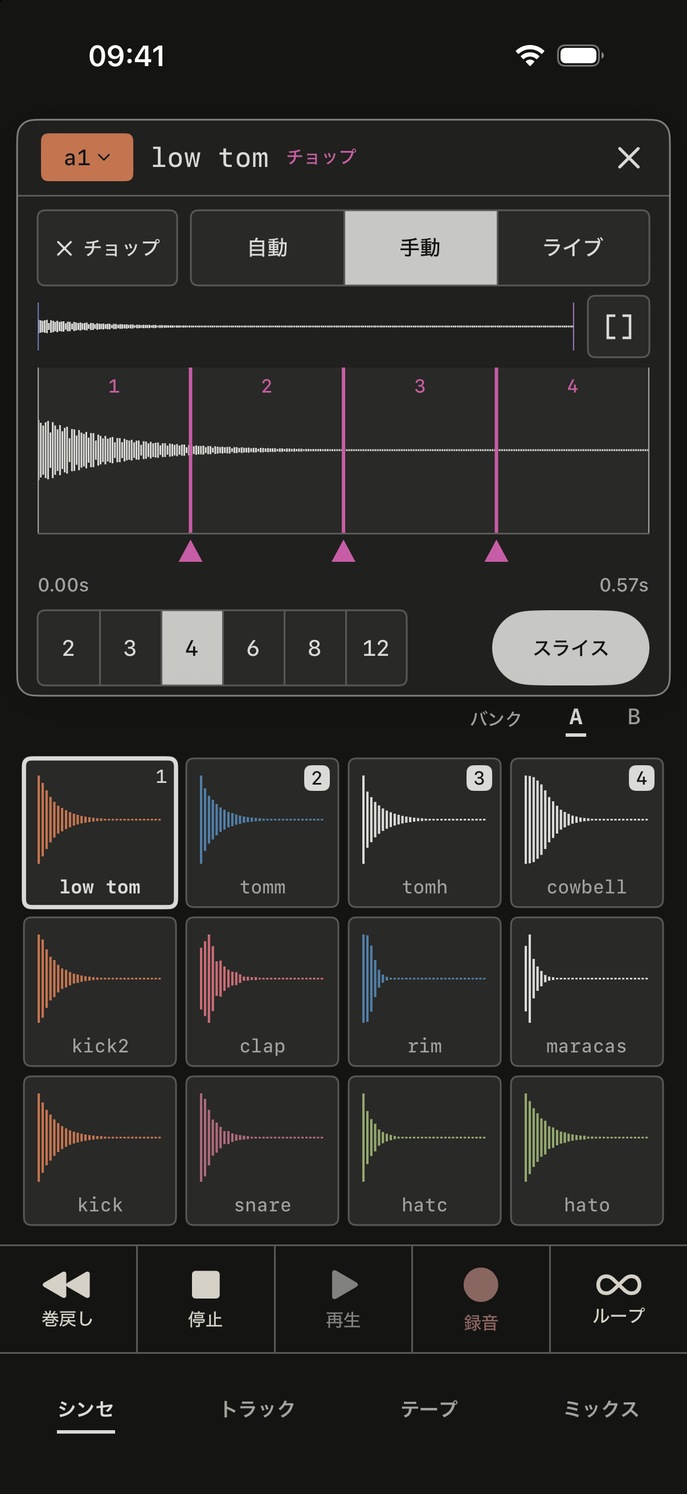Switch to bank B
687x1494 pixels.
tap(633, 717)
